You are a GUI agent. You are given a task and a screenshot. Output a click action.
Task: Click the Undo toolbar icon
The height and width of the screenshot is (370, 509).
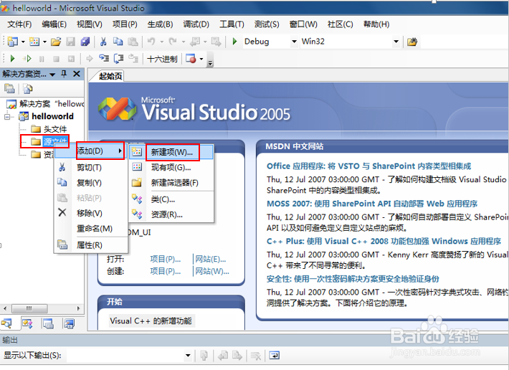tap(151, 42)
